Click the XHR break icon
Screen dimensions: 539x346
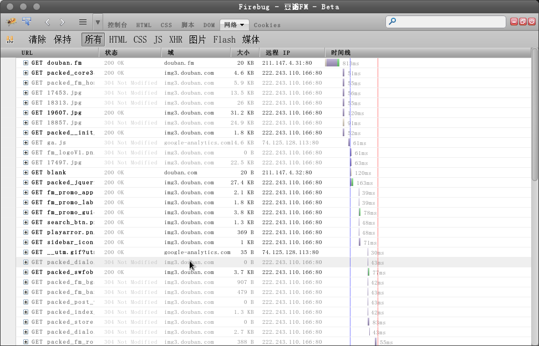tap(10, 40)
